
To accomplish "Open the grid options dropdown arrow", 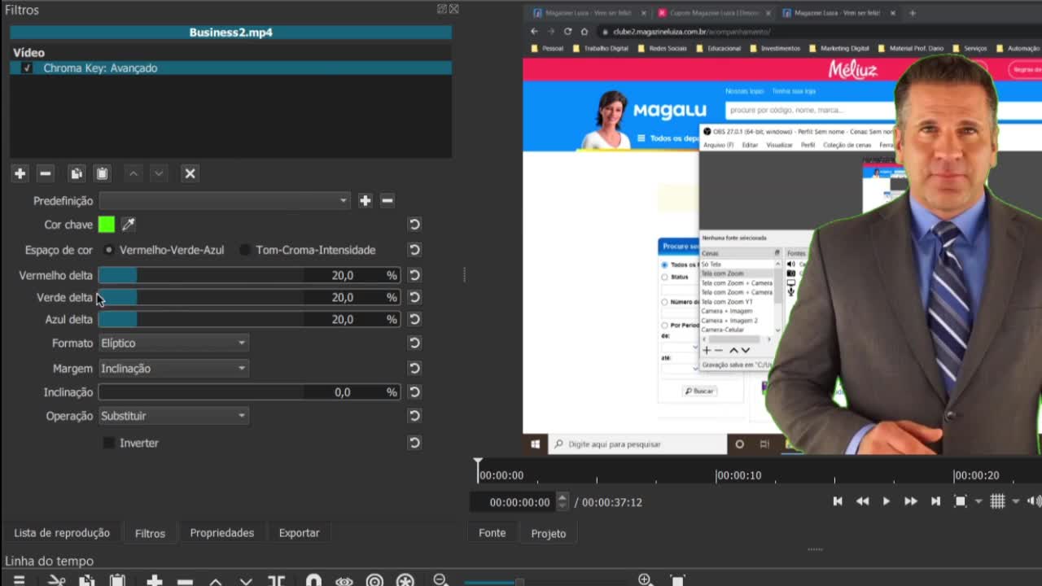I will tap(1016, 501).
